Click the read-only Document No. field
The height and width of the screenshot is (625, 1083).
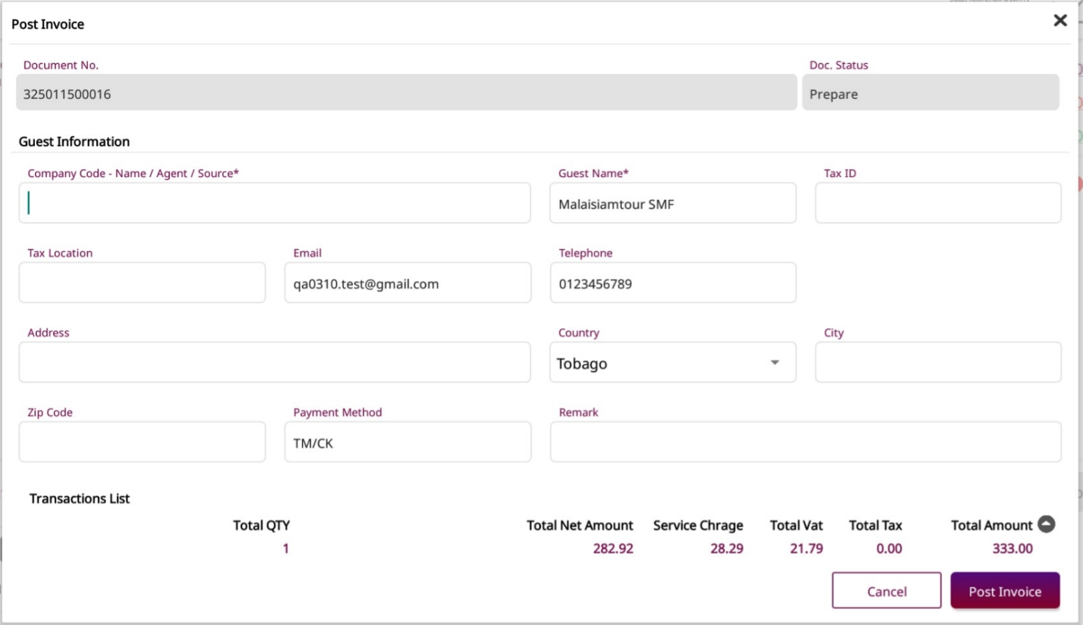406,93
